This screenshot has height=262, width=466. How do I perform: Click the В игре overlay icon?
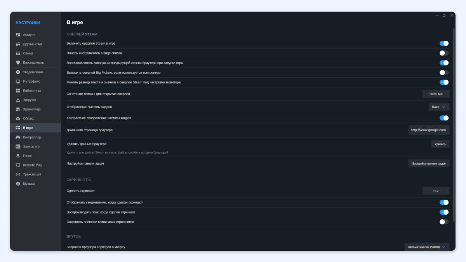tap(18, 128)
